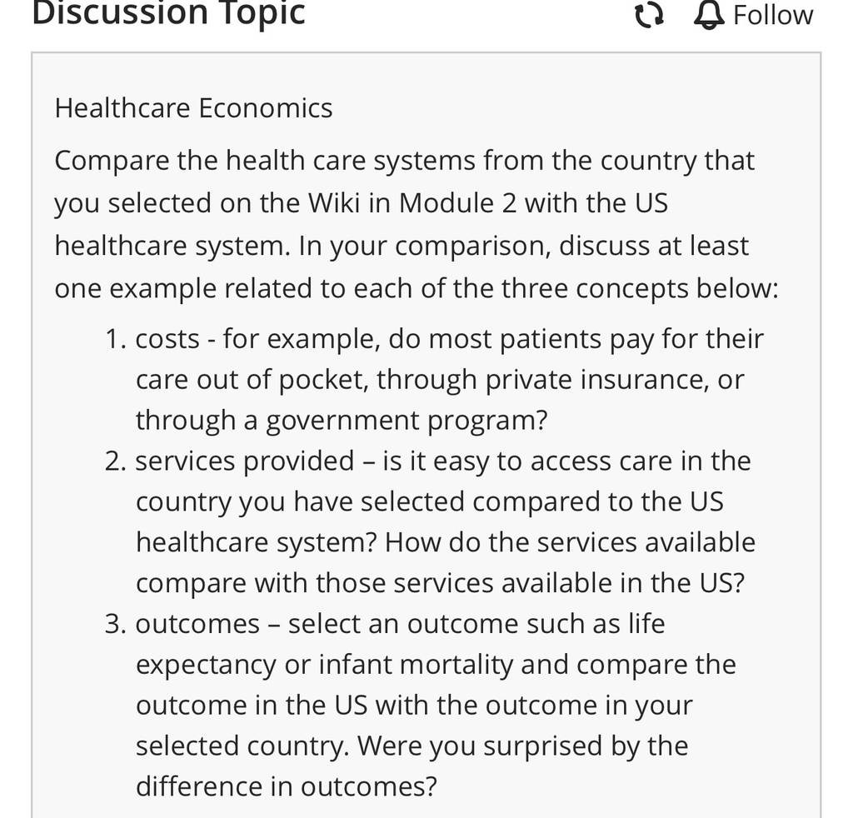Image resolution: width=853 pixels, height=818 pixels.
Task: Click 'services provided' in item two
Action: [245, 461]
